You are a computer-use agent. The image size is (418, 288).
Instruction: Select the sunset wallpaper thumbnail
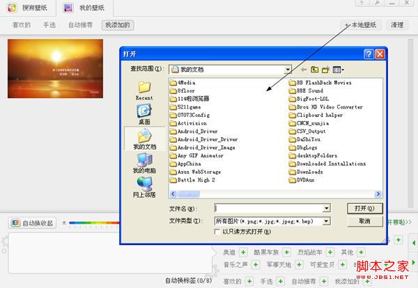pyautogui.click(x=55, y=69)
